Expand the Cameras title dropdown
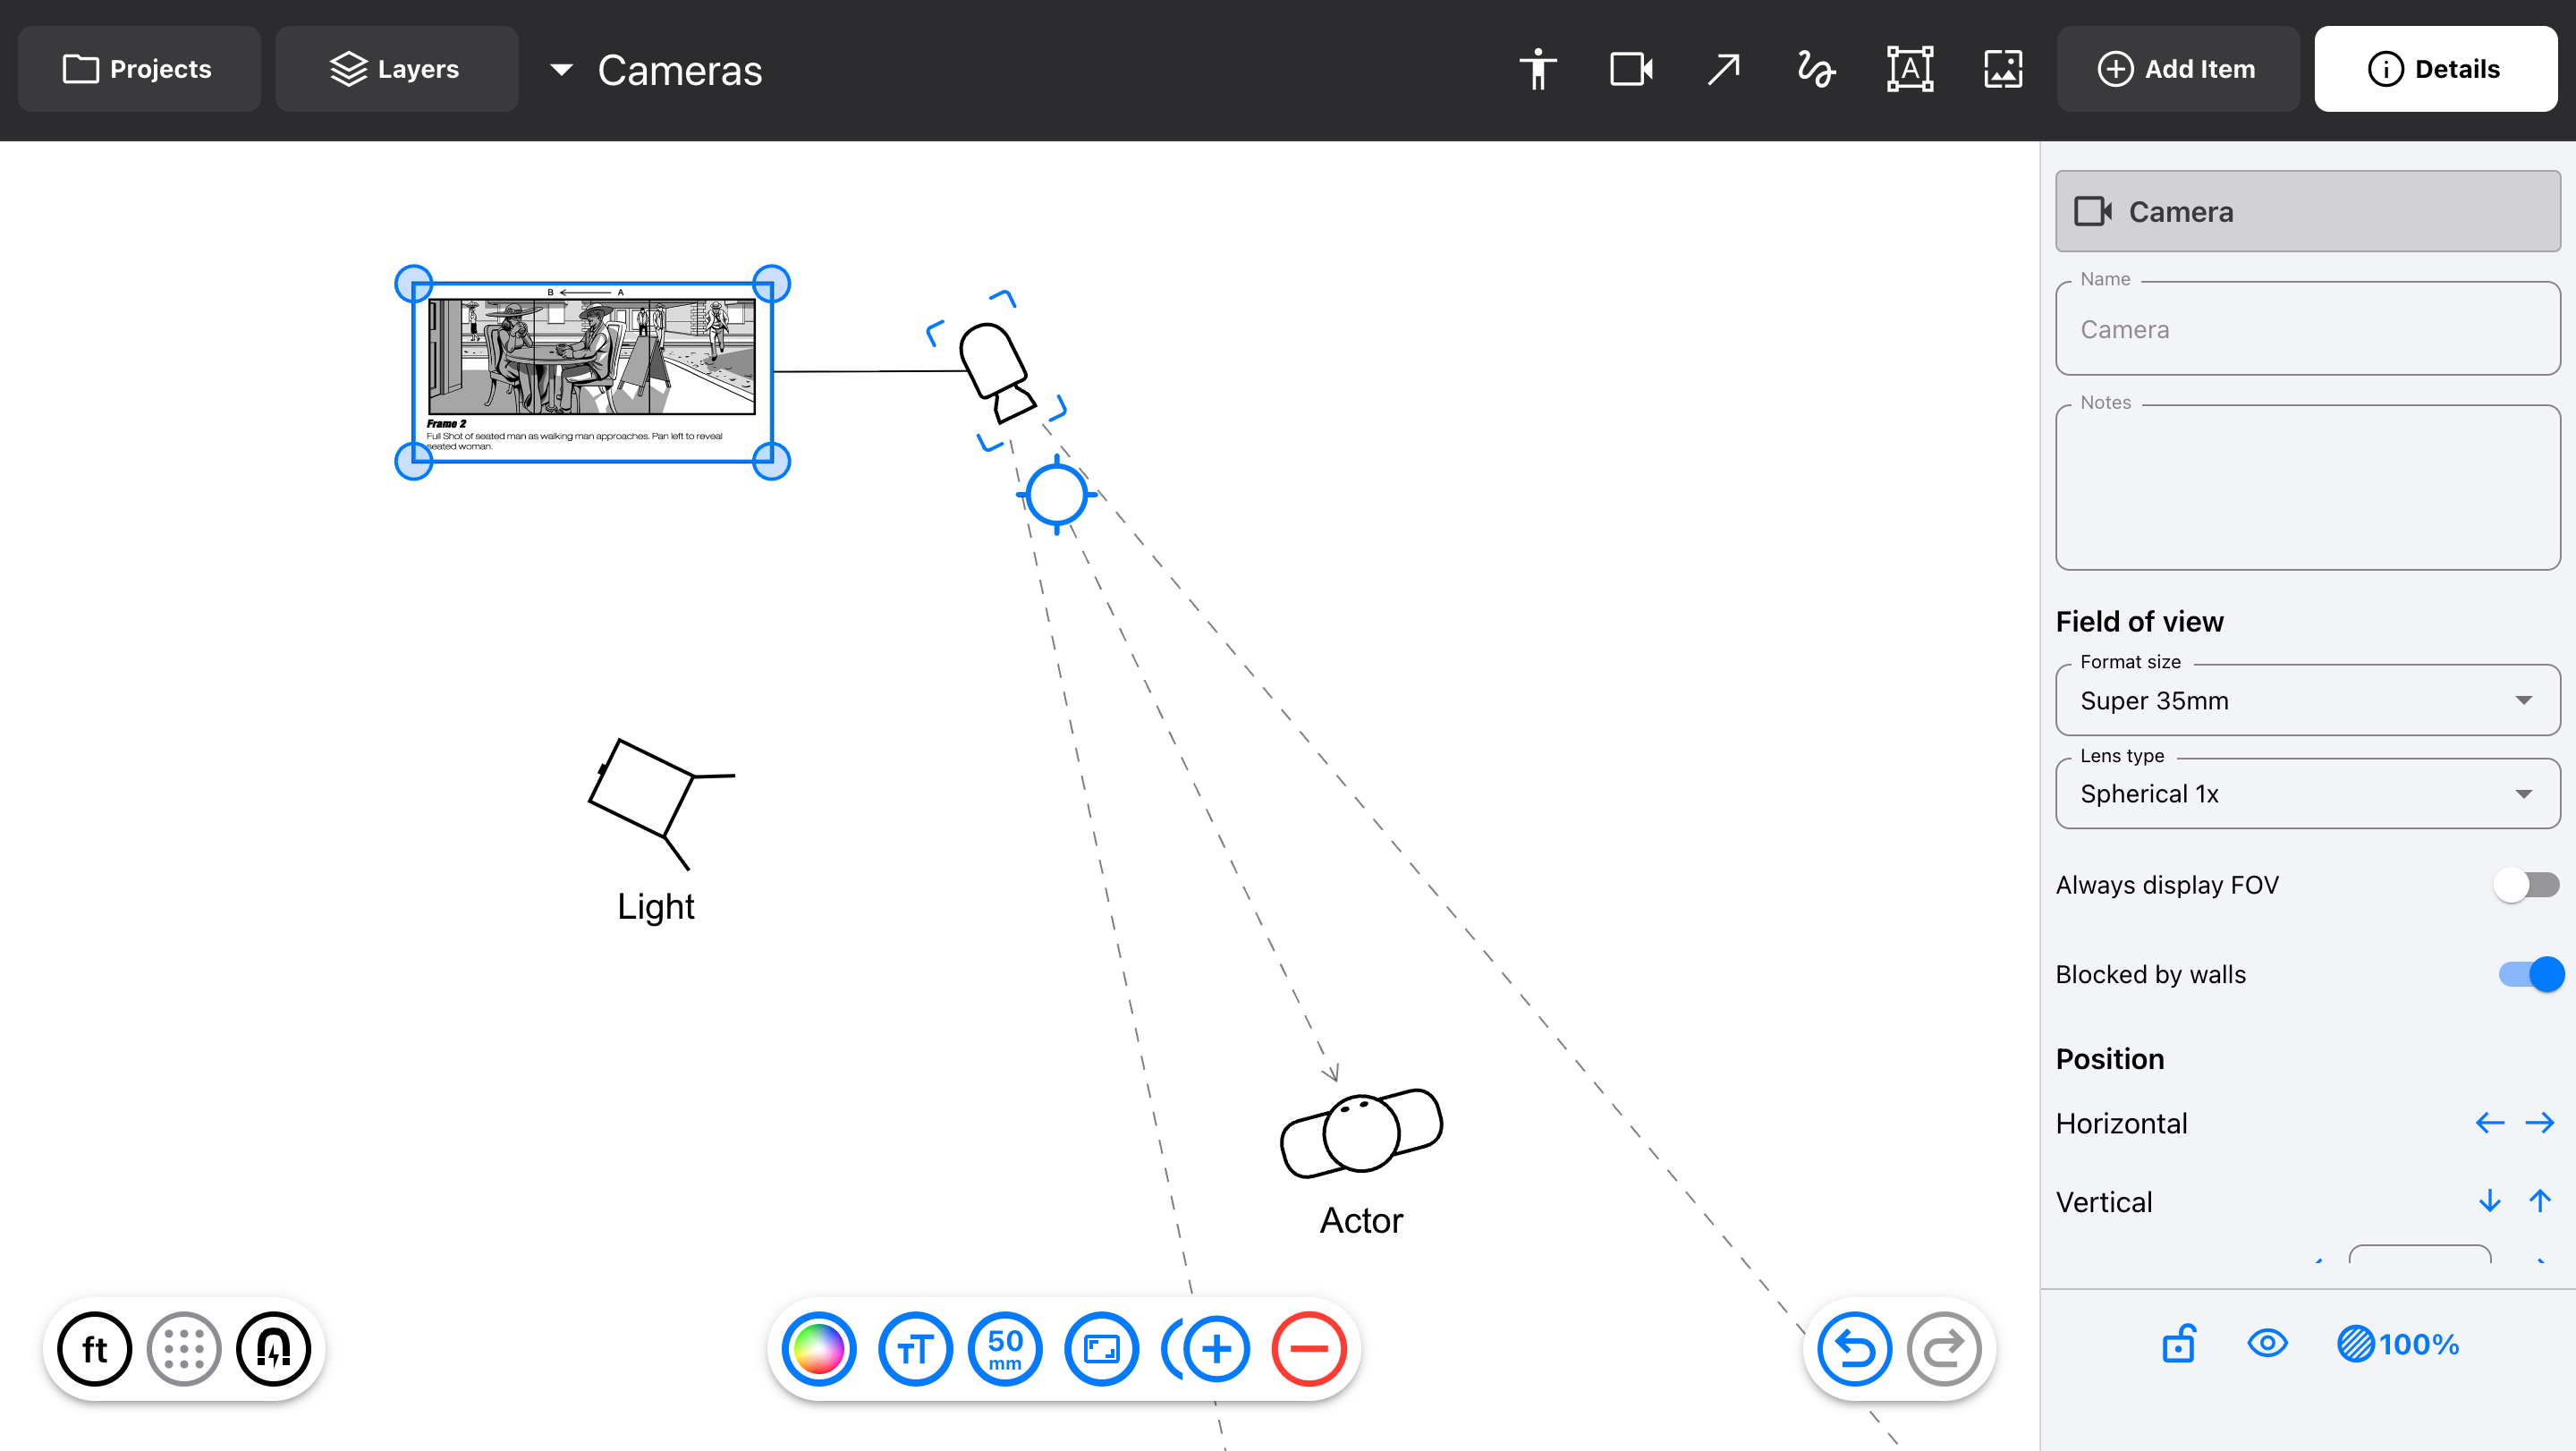 [x=561, y=70]
